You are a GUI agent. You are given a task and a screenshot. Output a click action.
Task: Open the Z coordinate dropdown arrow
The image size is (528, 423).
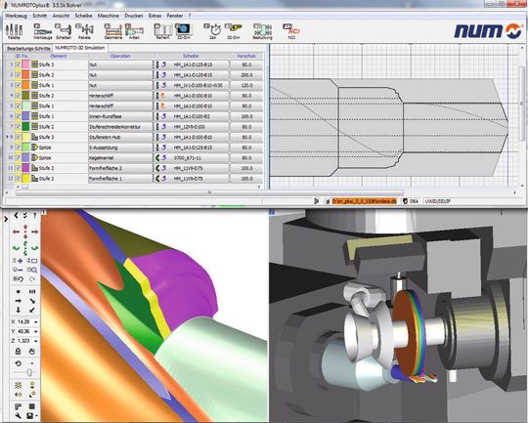(x=35, y=341)
